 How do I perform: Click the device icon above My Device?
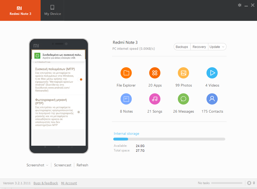point(52,7)
